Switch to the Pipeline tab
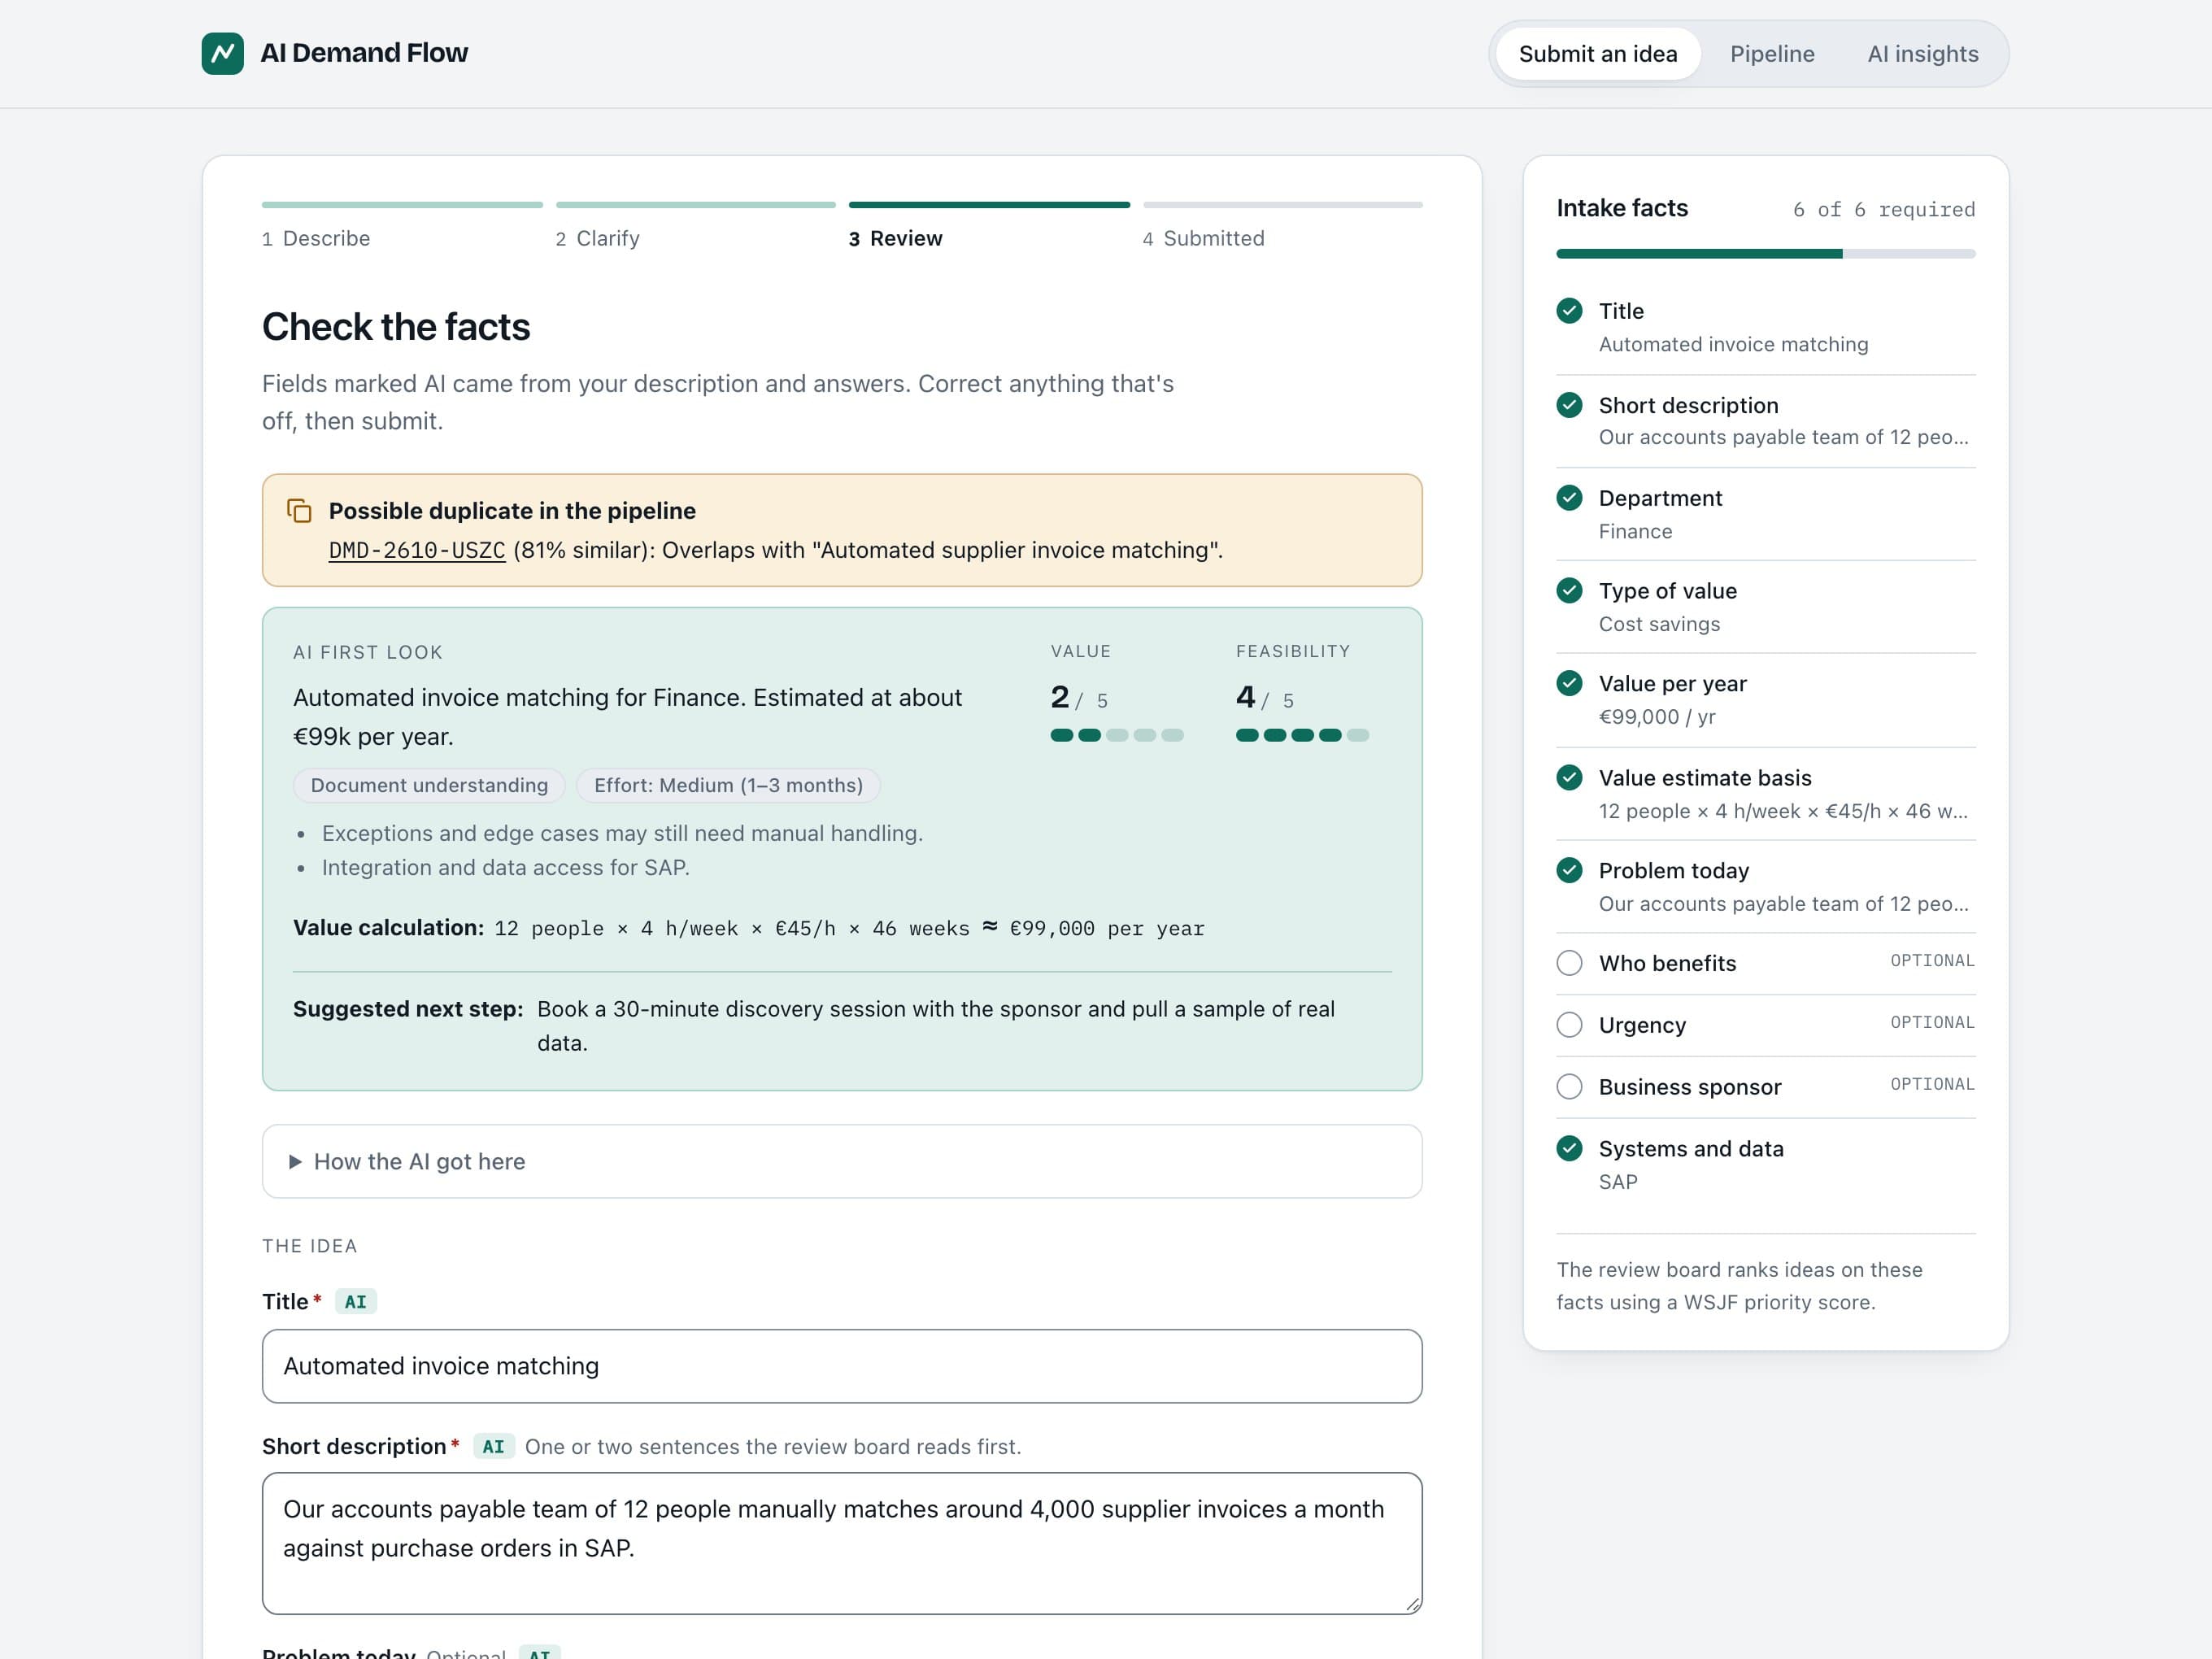Viewport: 2212px width, 1659px height. pos(1772,54)
